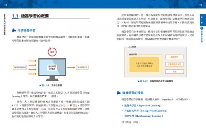
Task: Click the triangle marker of figure 1.1.2 caption
Action: point(139,81)
